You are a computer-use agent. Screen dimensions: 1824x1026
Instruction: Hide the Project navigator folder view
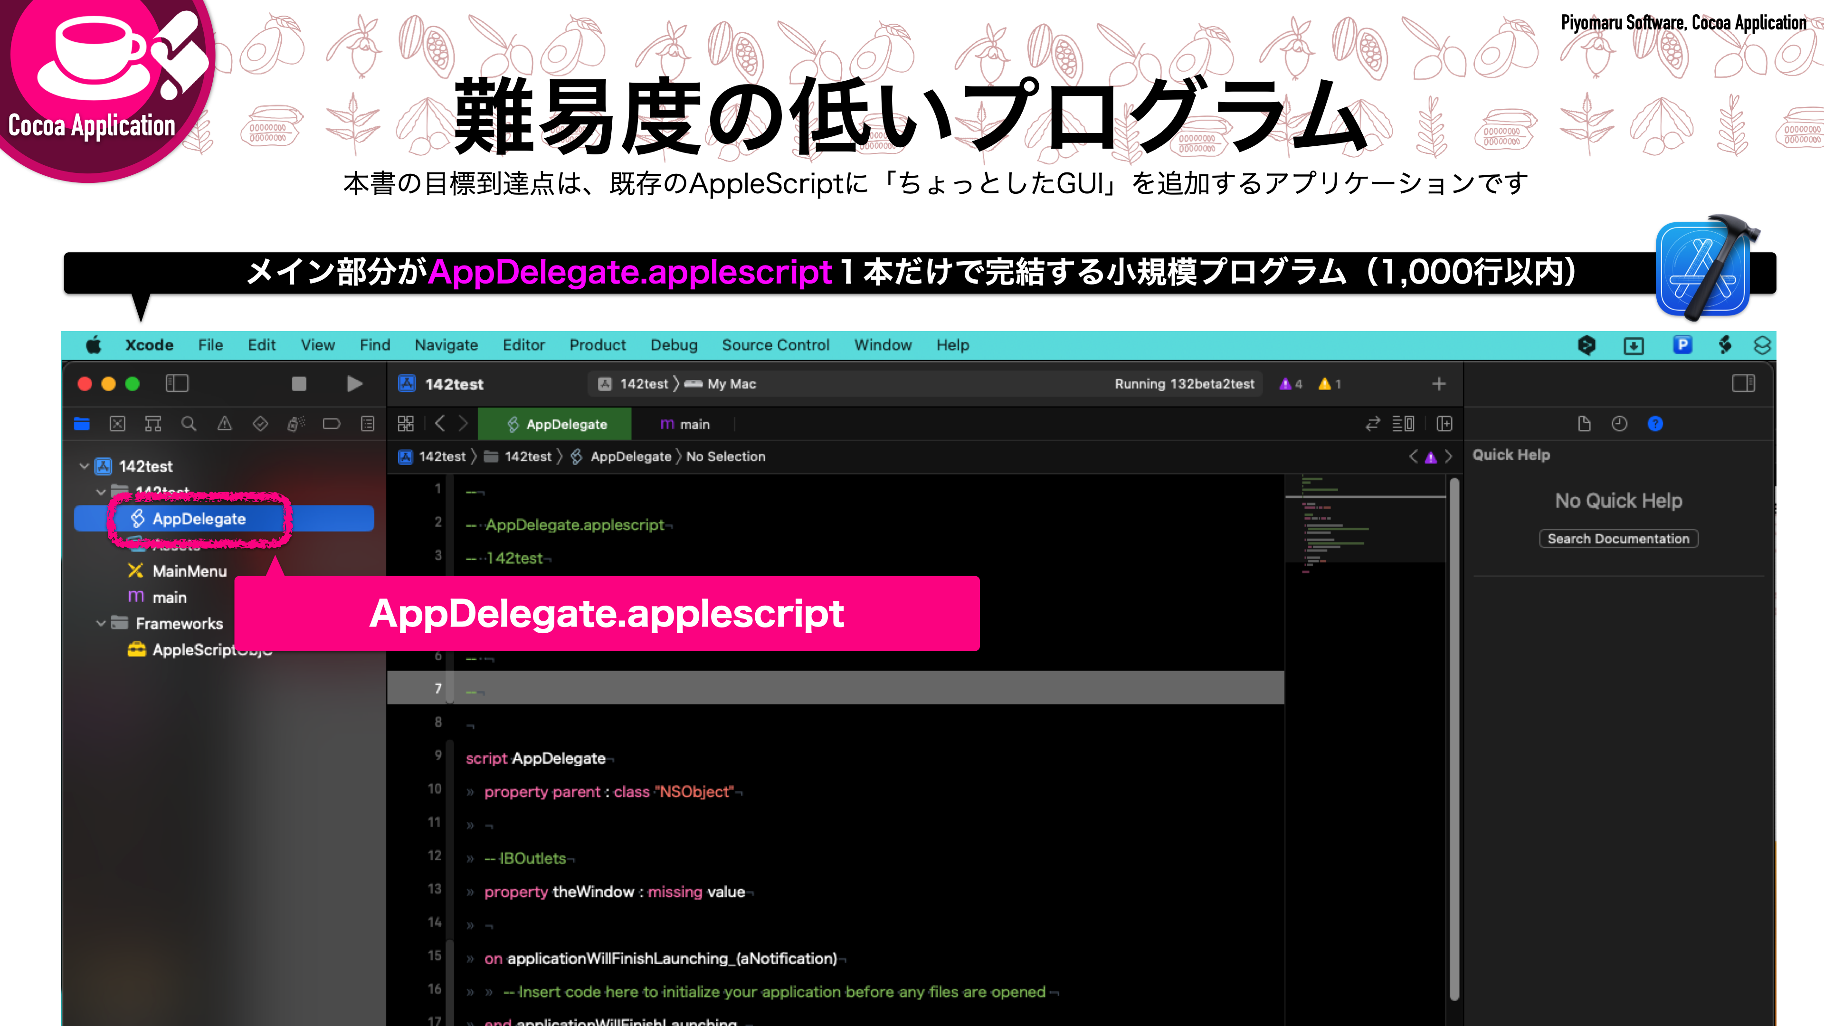coord(82,423)
